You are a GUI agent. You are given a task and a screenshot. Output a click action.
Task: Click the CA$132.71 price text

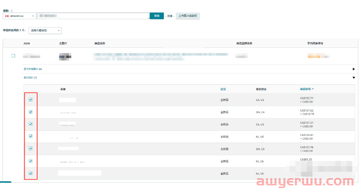click(x=307, y=98)
